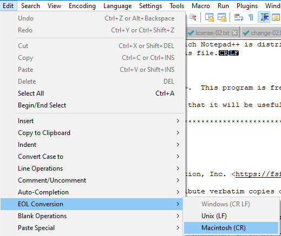Screen dimensions: 281x236
Task: Select Windows (CR LF) conversion option
Action: pos(231,204)
